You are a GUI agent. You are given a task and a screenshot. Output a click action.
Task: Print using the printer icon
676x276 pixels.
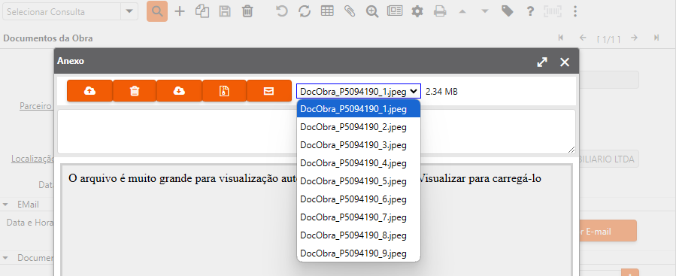click(x=440, y=11)
